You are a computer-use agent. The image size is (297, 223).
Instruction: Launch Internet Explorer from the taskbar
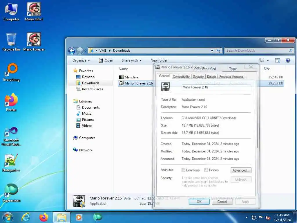pos(26,217)
